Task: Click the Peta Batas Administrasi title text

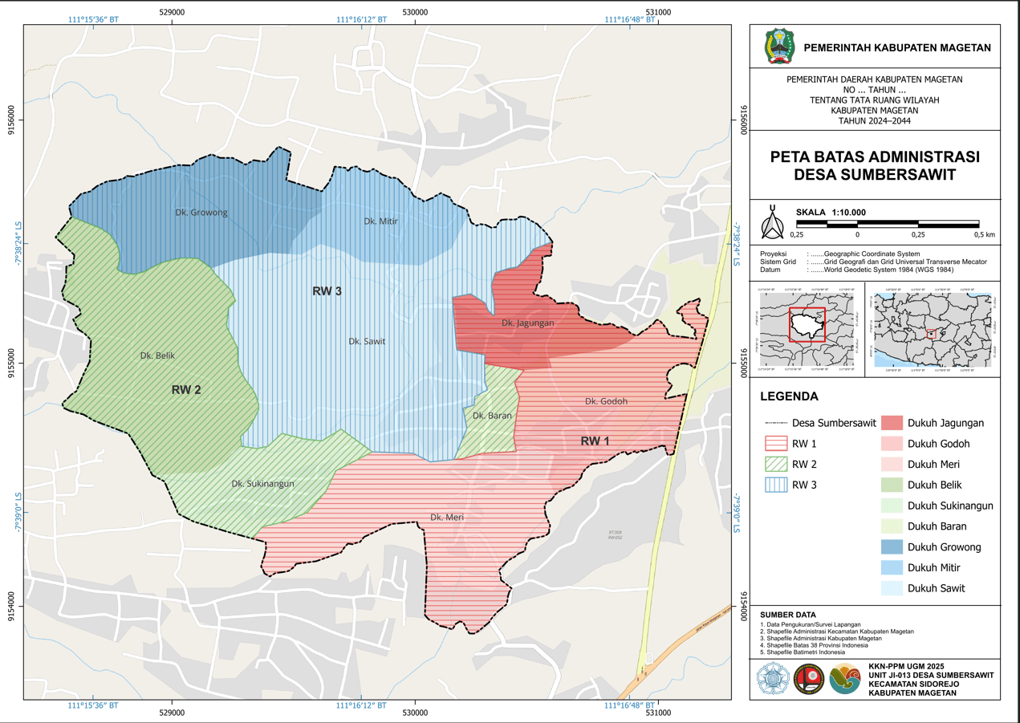Action: pos(875,165)
